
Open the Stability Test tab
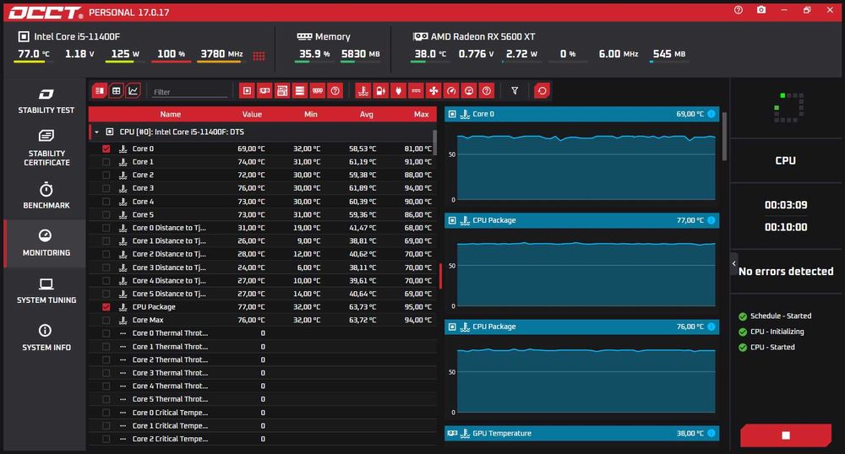point(46,101)
